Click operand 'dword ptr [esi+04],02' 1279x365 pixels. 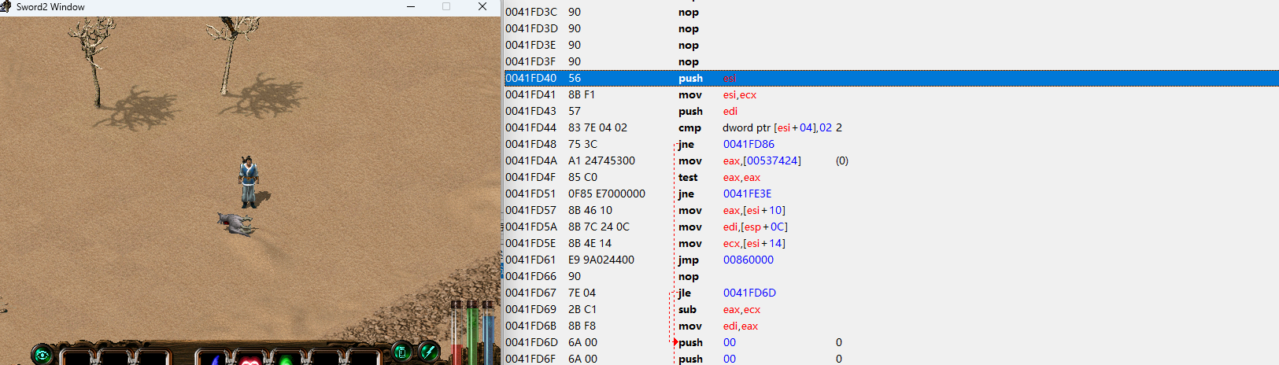tap(777, 127)
